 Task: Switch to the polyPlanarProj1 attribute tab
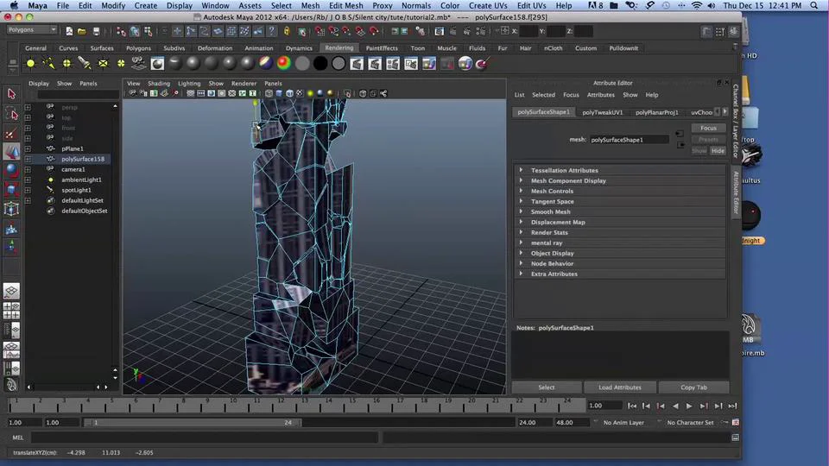coord(656,112)
